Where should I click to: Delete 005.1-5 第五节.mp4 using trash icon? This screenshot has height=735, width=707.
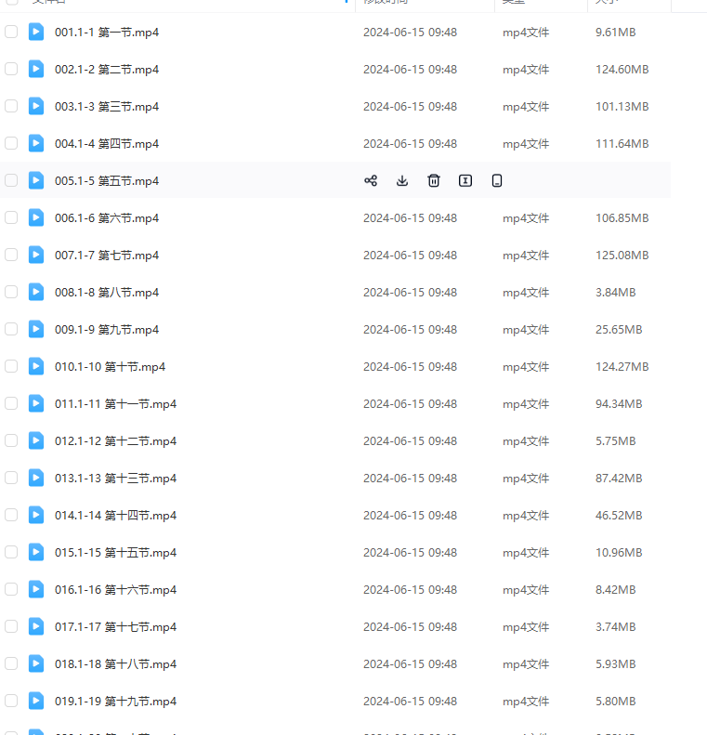[x=434, y=181]
